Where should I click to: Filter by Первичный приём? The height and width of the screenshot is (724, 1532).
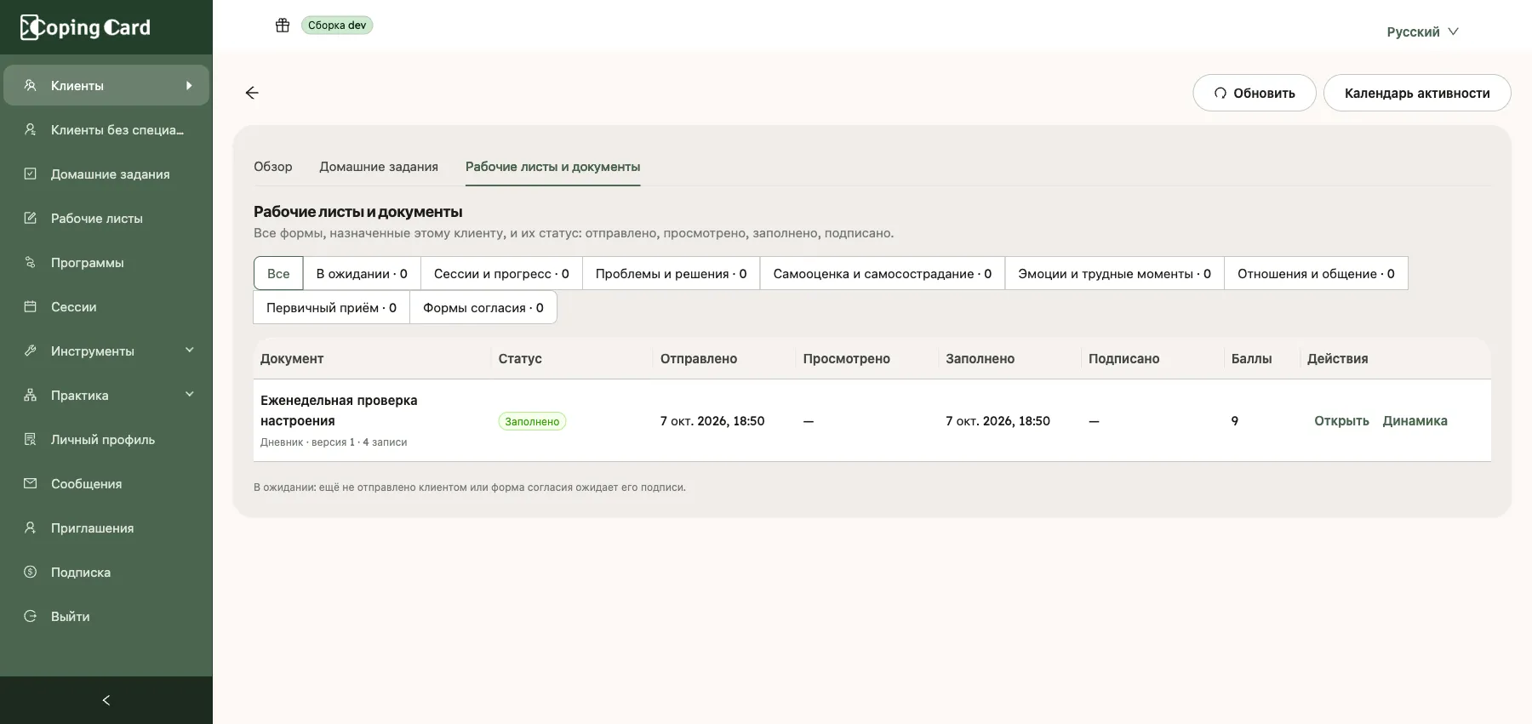332,307
